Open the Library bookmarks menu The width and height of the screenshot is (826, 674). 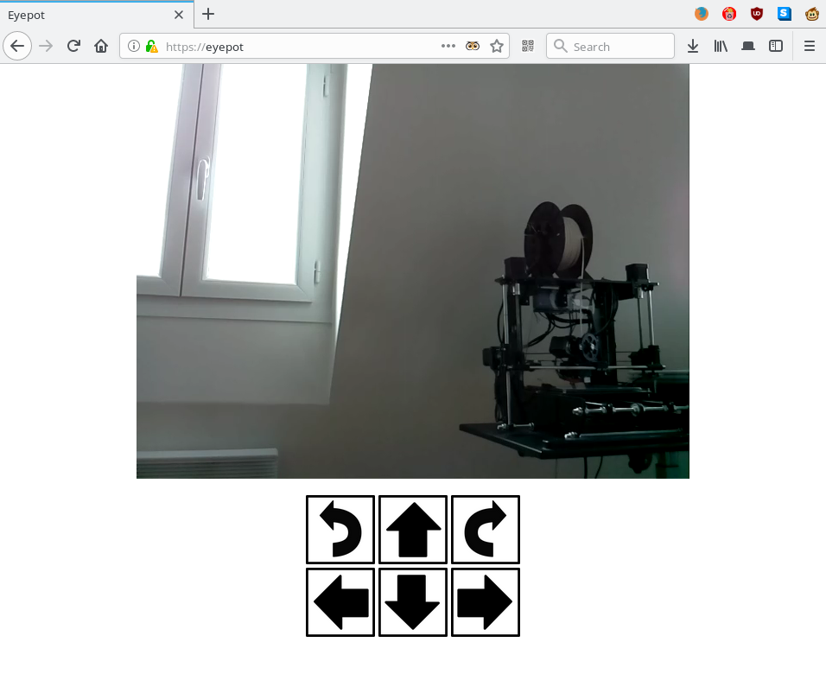721,47
